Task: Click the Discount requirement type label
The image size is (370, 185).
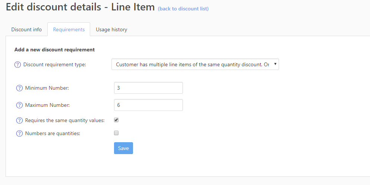Action: point(55,65)
